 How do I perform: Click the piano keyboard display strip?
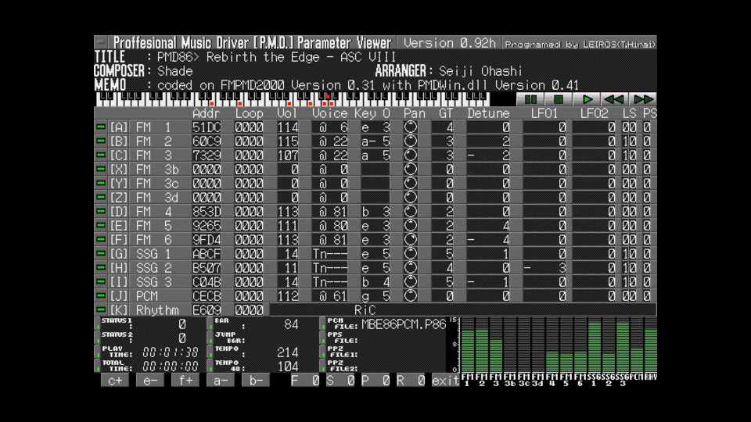coord(293,99)
